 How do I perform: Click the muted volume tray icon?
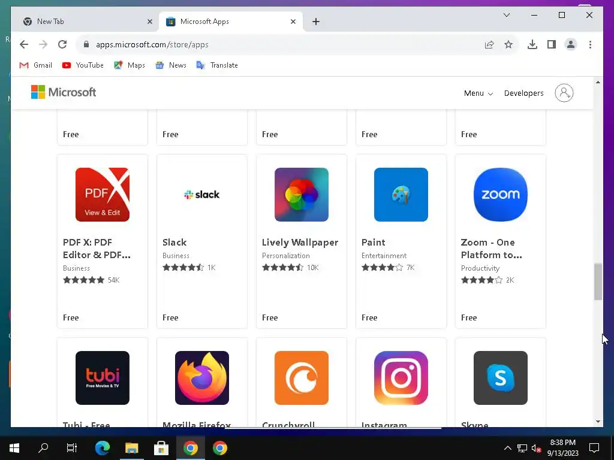pos(536,448)
